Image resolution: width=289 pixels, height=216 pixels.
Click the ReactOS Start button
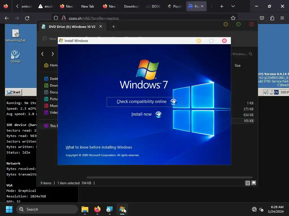(14, 92)
